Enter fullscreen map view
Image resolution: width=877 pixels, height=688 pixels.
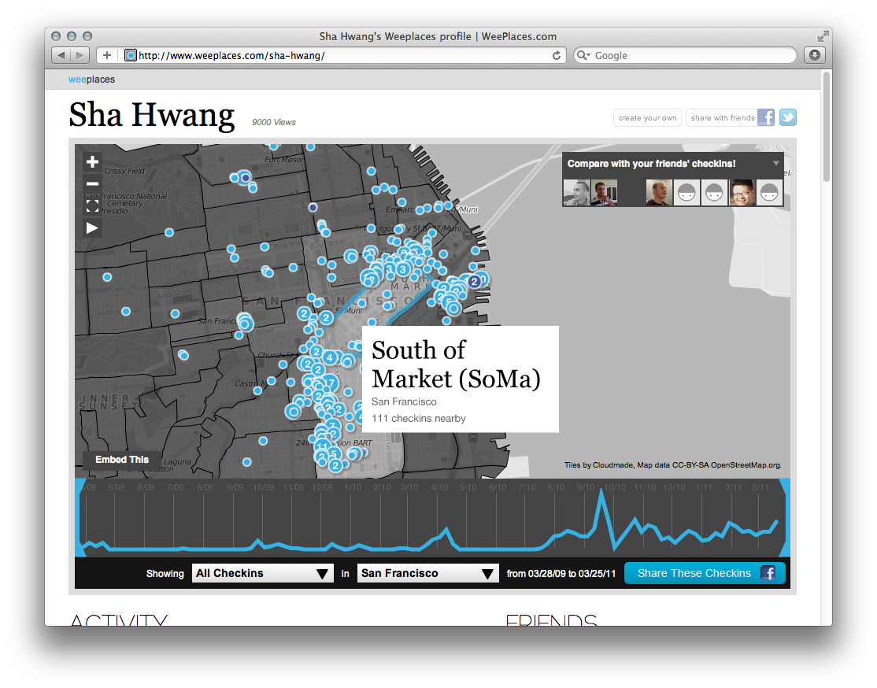92,205
